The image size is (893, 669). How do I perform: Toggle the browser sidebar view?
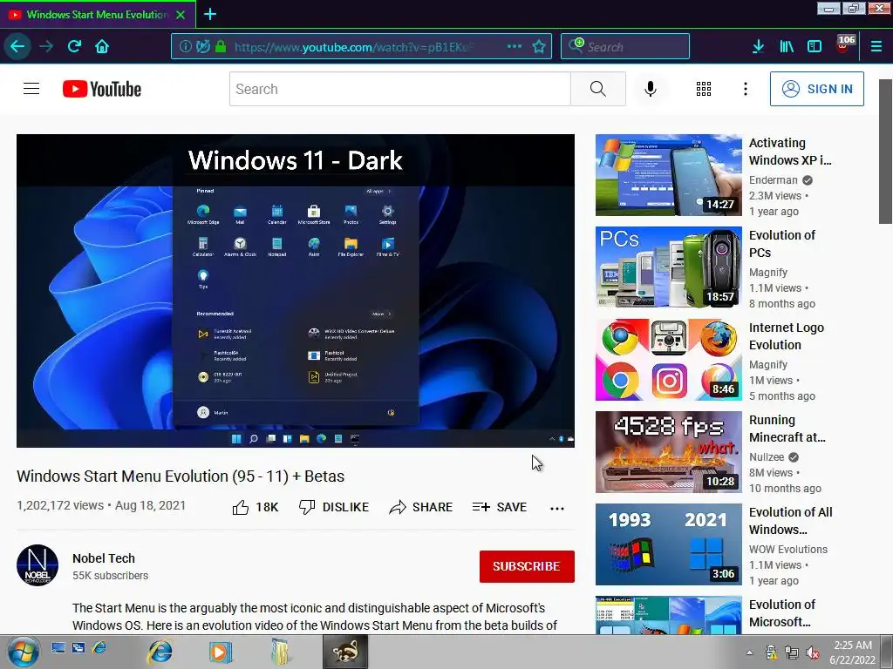point(815,46)
